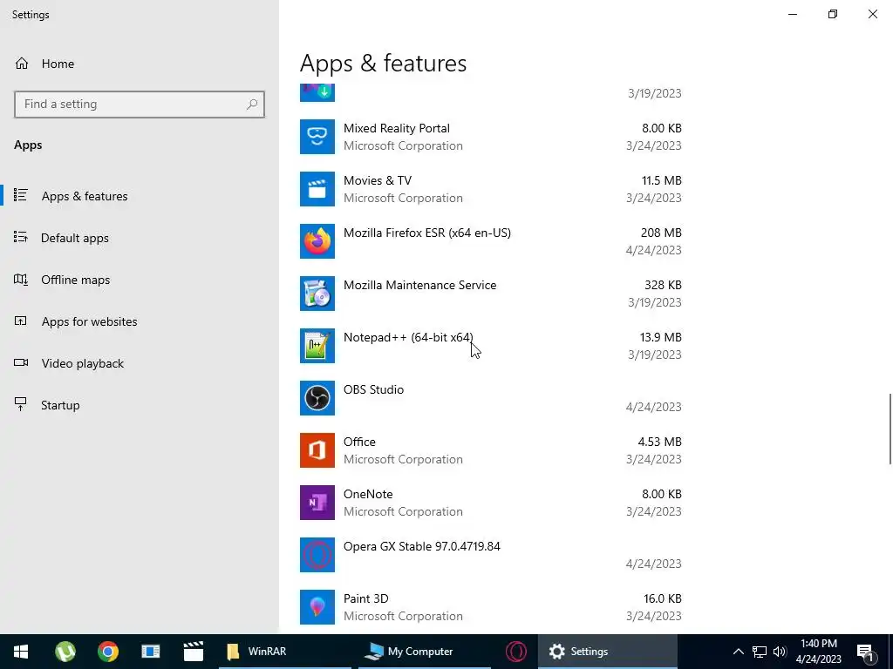This screenshot has width=893, height=669.
Task: Select Mozilla Firefox ESR (x64 en-US) entry
Action: click(x=491, y=241)
